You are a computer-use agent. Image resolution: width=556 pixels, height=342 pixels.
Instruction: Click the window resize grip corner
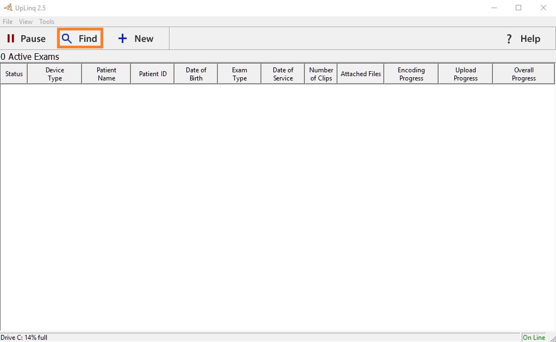tap(552, 338)
